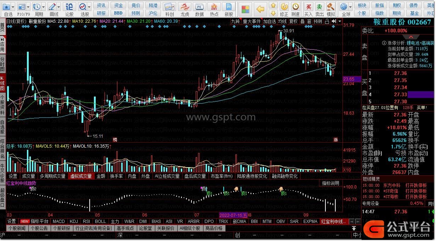Click the 2022-07-15 date marker on timeline
The height and width of the screenshot is (241, 436).
coord(233,215)
